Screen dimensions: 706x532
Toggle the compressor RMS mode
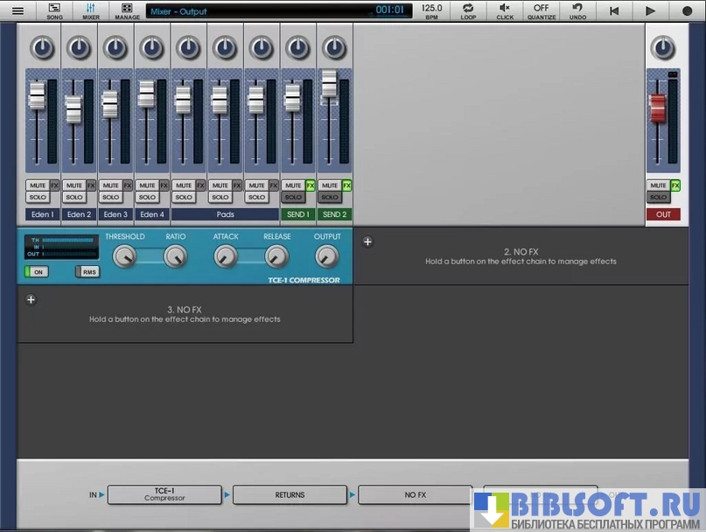87,272
